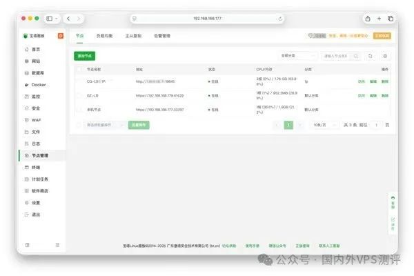Show the Safari tab overview

pos(391,19)
